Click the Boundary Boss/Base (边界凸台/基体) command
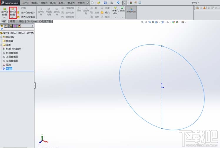220x148 pixels. (x=26, y=17)
